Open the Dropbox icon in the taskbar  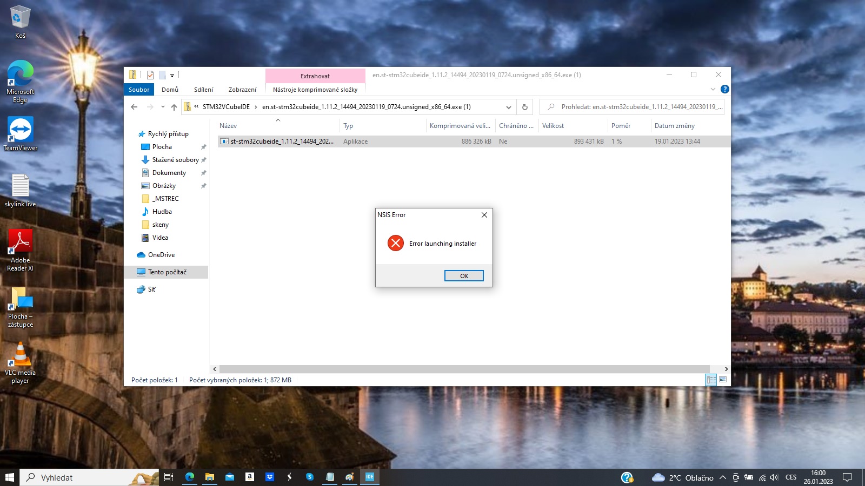point(270,477)
